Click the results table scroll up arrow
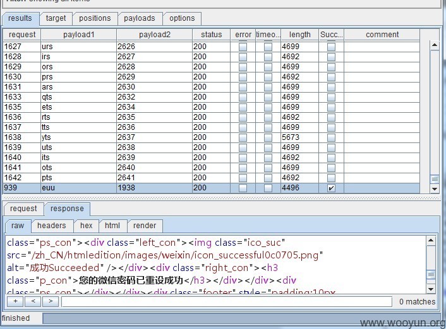This screenshot has width=446, height=329. (435, 45)
